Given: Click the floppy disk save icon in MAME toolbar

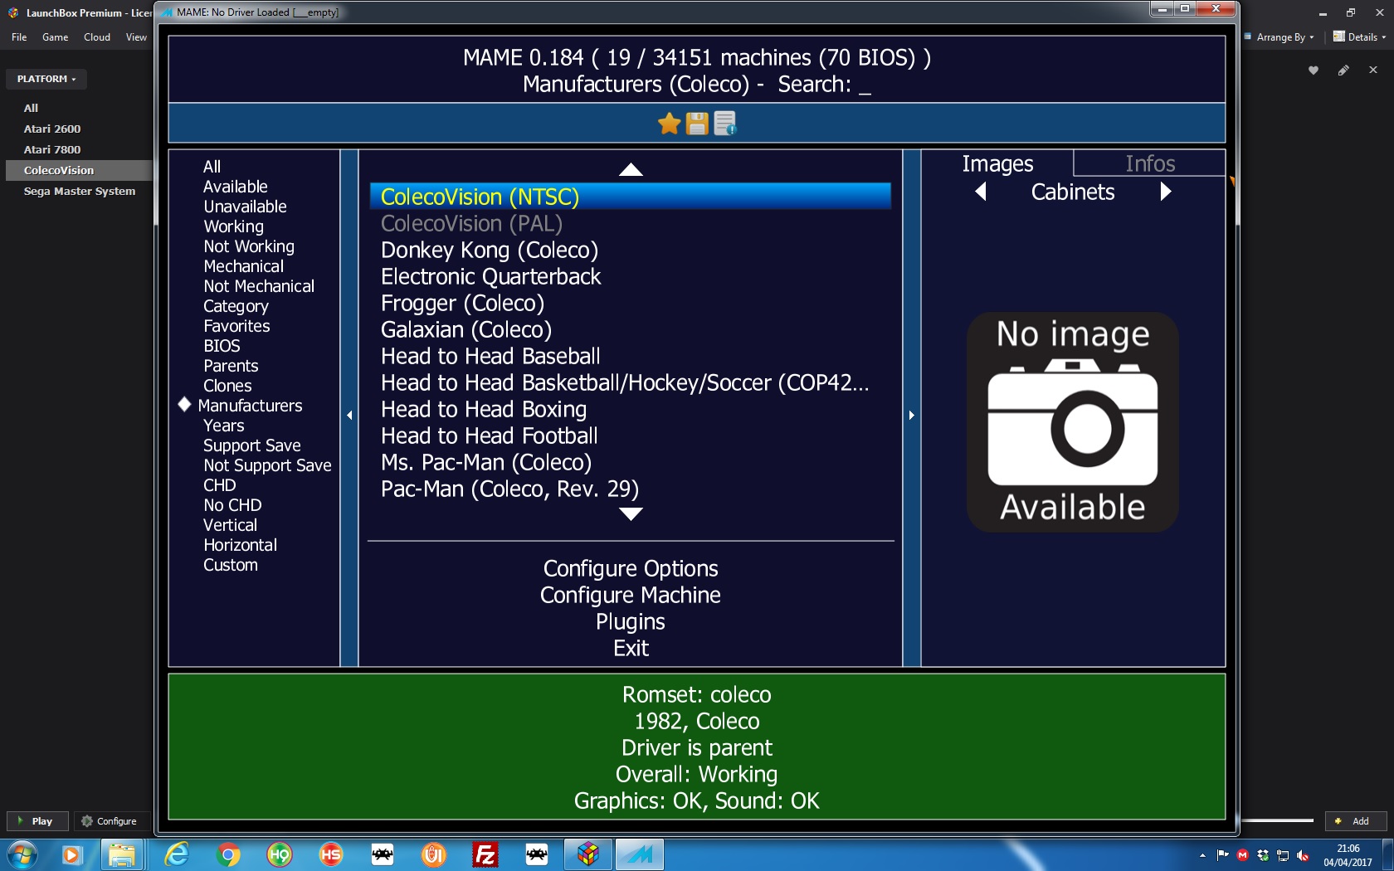Looking at the screenshot, I should 697,124.
